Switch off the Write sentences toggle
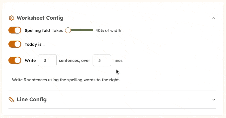The image size is (226, 118). pyautogui.click(x=15, y=60)
